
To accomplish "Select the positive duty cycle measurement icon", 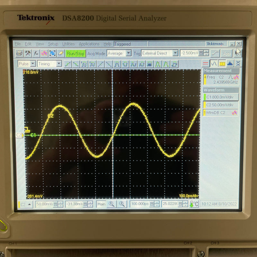I will [133, 64].
